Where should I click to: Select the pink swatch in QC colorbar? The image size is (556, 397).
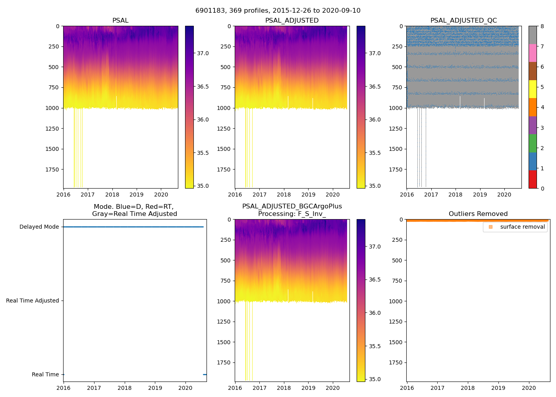(x=533, y=53)
